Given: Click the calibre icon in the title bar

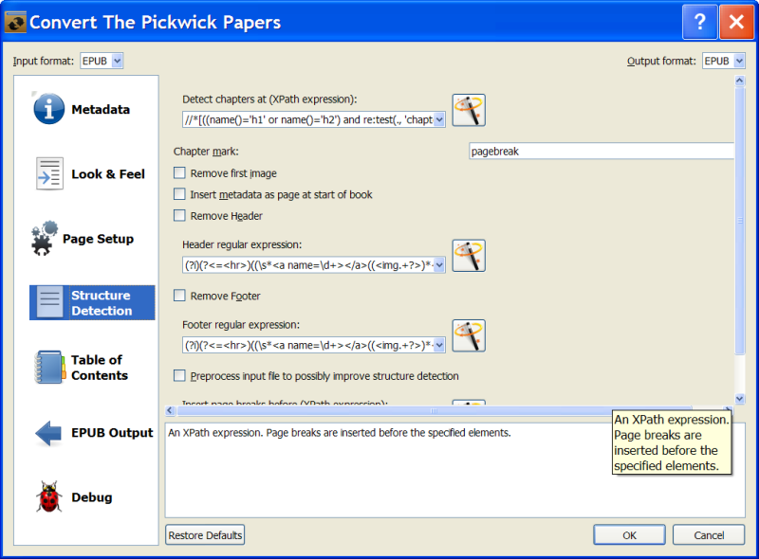Looking at the screenshot, I should (15, 22).
